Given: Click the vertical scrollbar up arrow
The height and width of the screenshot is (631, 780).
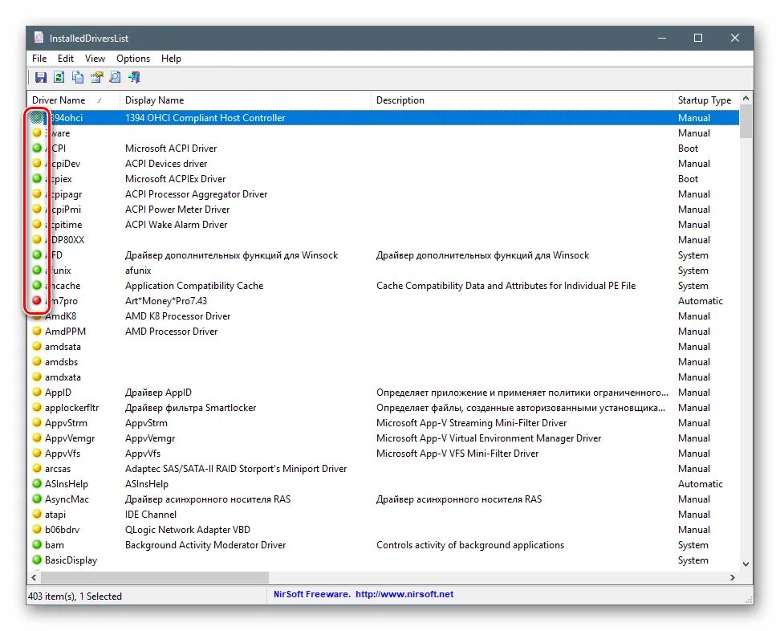Looking at the screenshot, I should coord(745,99).
